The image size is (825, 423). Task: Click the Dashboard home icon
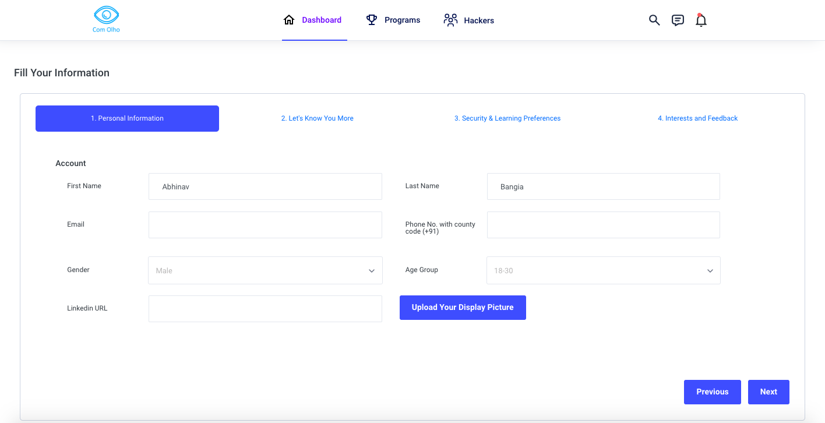(289, 20)
